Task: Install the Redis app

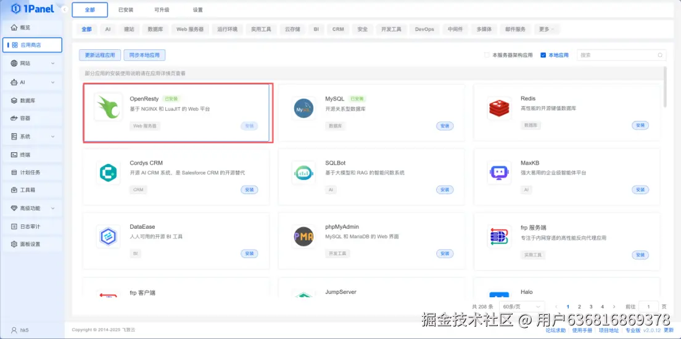Action: click(640, 125)
